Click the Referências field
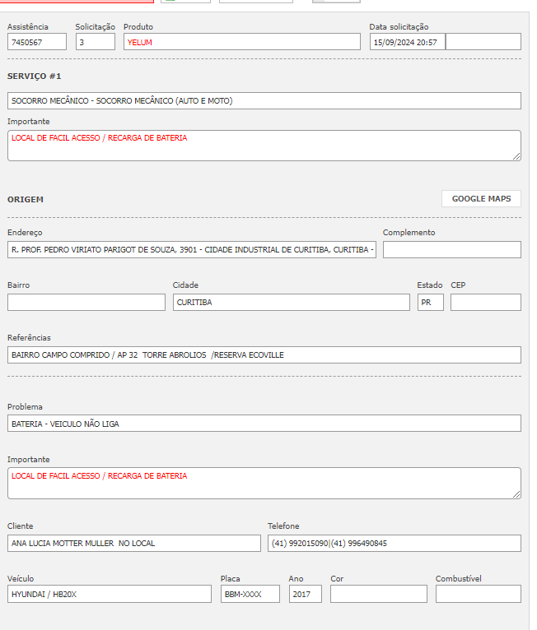 pos(264,355)
